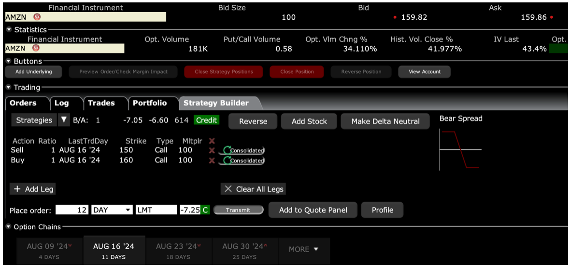Toggle Consolidated routing on Buy leg
The image size is (569, 266).
click(243, 160)
